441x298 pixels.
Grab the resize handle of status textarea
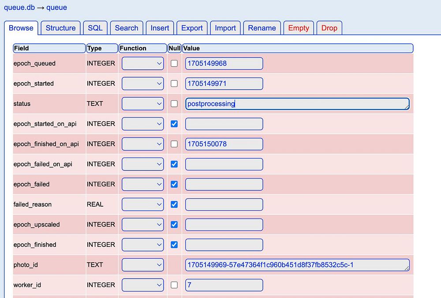(x=407, y=107)
